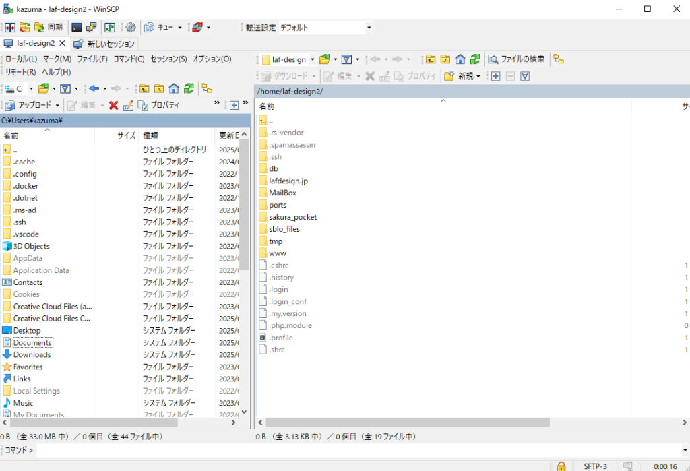This screenshot has width=690, height=471.
Task: Click the 同期 synchronize button
Action: [49, 28]
